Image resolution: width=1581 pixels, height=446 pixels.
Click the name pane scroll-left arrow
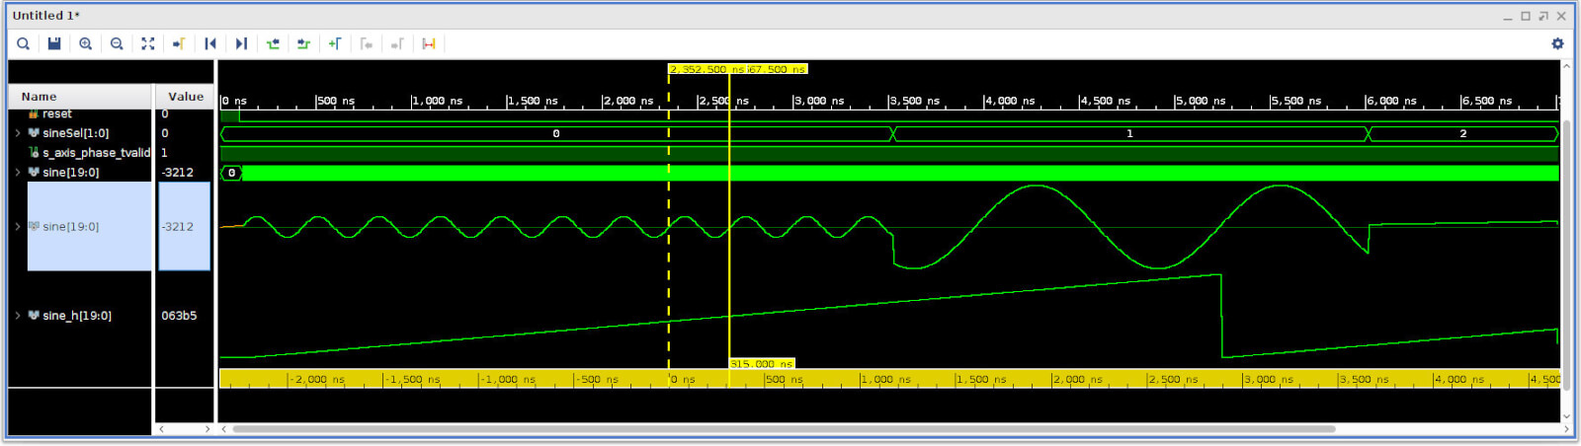(162, 429)
